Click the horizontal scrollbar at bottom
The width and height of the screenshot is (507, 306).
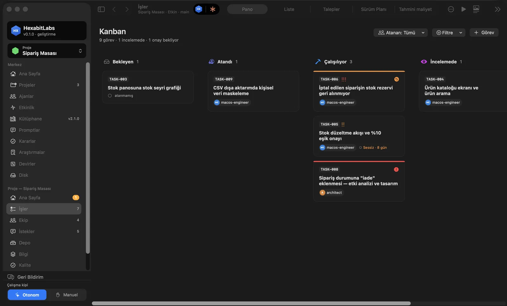[x=251, y=303]
